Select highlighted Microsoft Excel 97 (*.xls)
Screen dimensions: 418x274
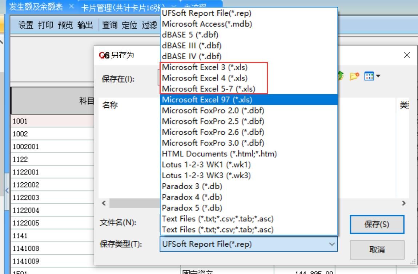click(x=249, y=99)
